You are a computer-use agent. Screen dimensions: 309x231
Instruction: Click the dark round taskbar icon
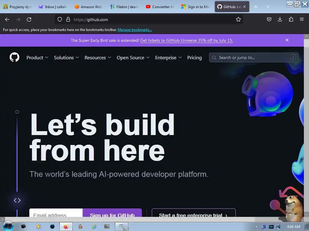pos(52,227)
